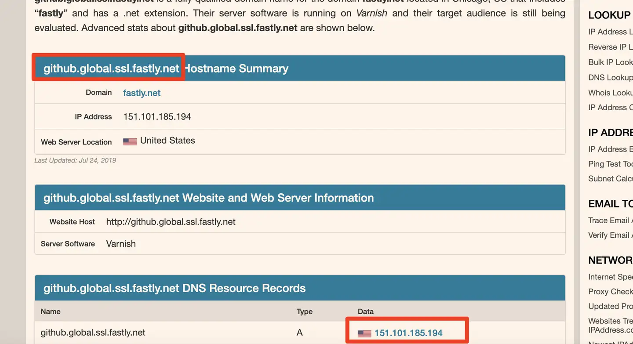Open the fastly.net domain link
633x344 pixels.
[x=142, y=93]
